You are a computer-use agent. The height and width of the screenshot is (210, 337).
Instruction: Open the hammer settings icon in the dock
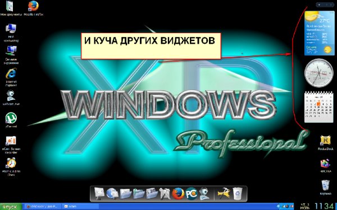(x=224, y=193)
